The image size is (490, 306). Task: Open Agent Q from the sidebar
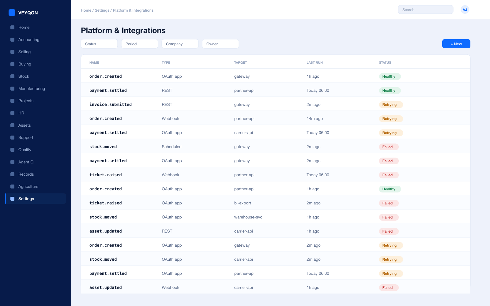pos(36,162)
